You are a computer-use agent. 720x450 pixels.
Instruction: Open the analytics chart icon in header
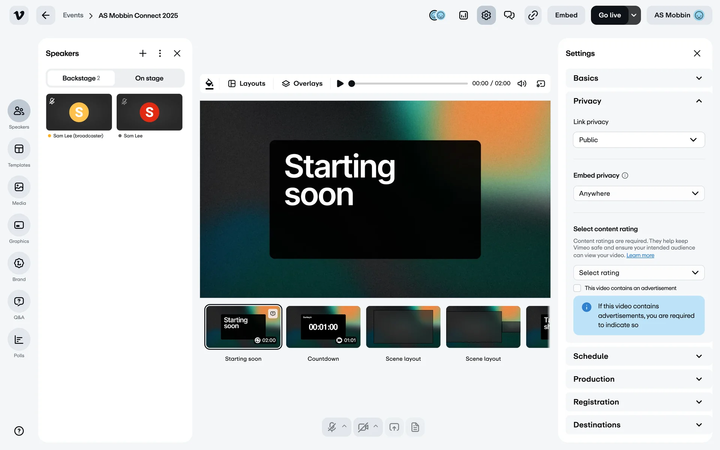463,15
